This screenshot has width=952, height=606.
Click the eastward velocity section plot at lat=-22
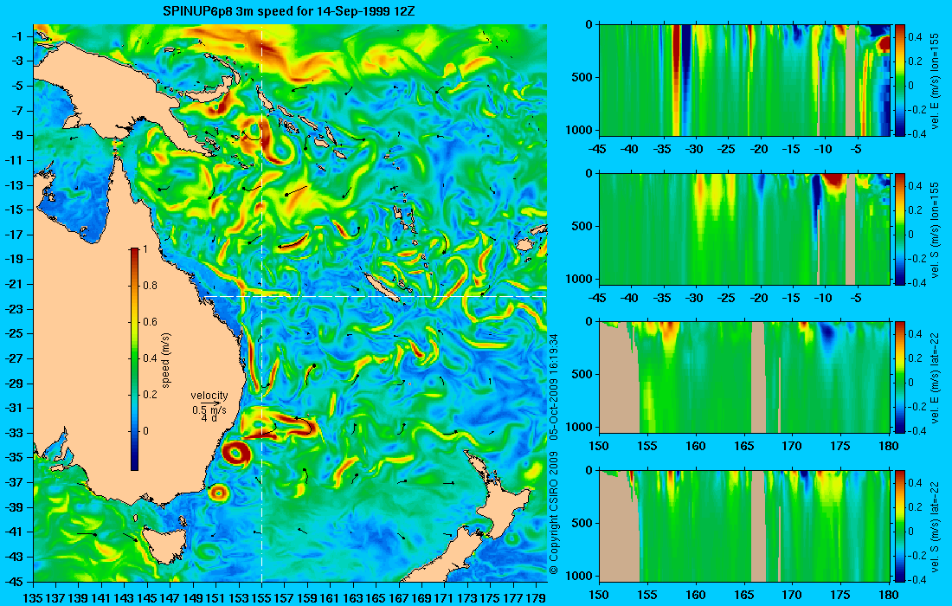coord(745,377)
